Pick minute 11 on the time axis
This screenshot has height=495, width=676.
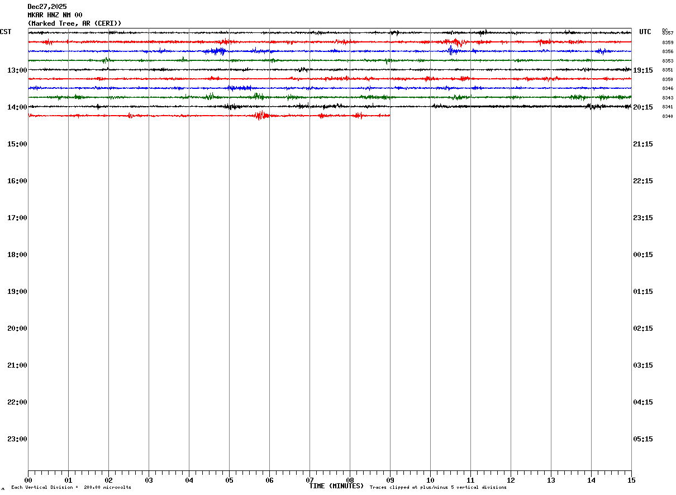tap(470, 480)
